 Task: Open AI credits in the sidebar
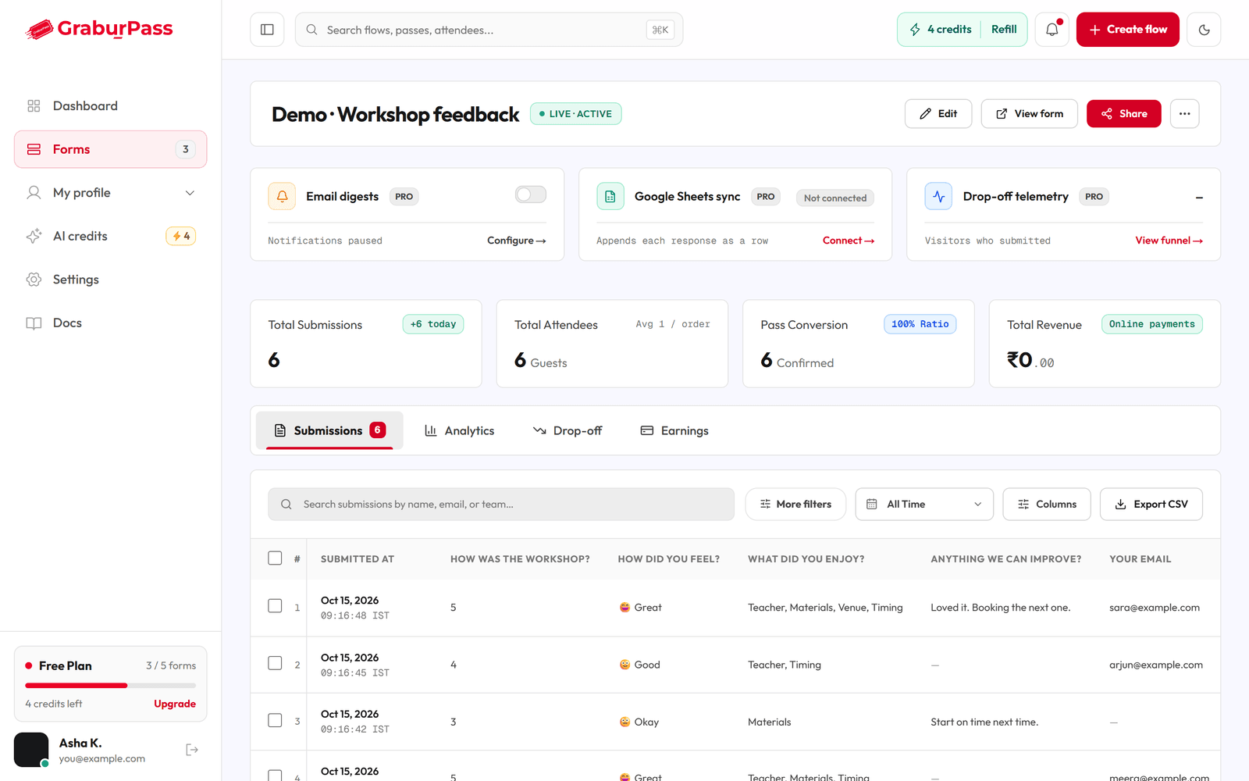coord(111,236)
